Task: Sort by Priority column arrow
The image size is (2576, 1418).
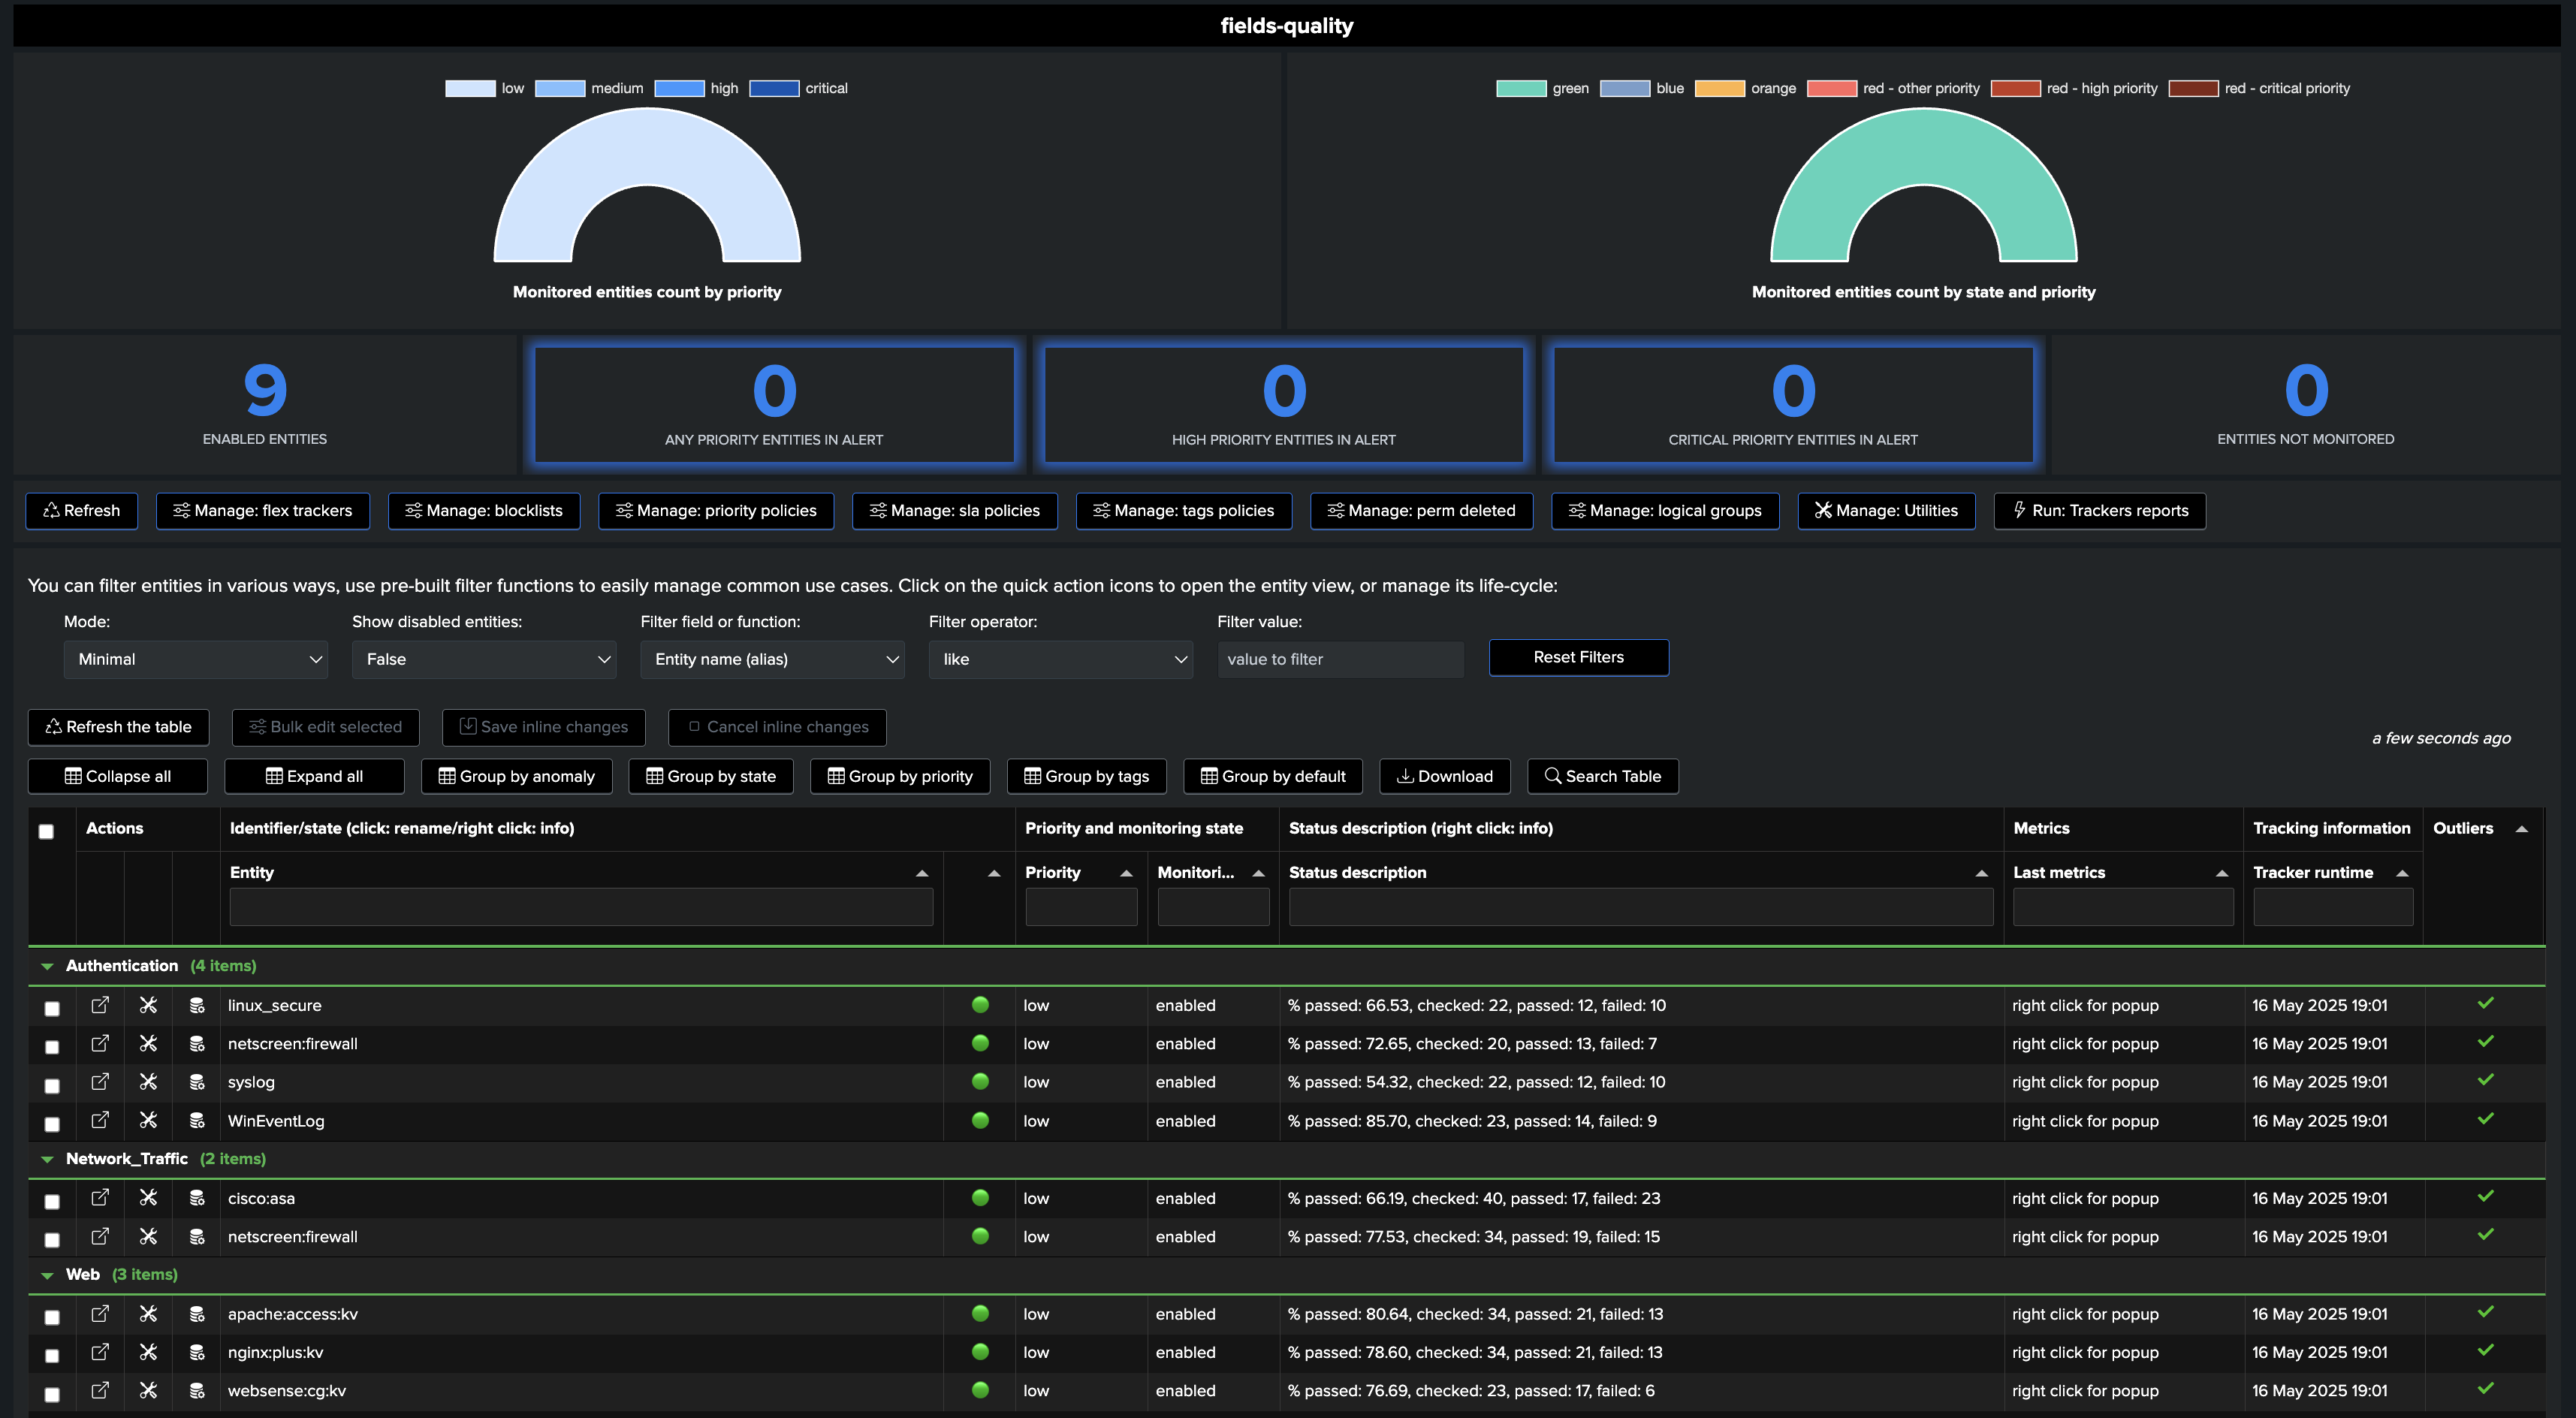Action: [x=1126, y=873]
